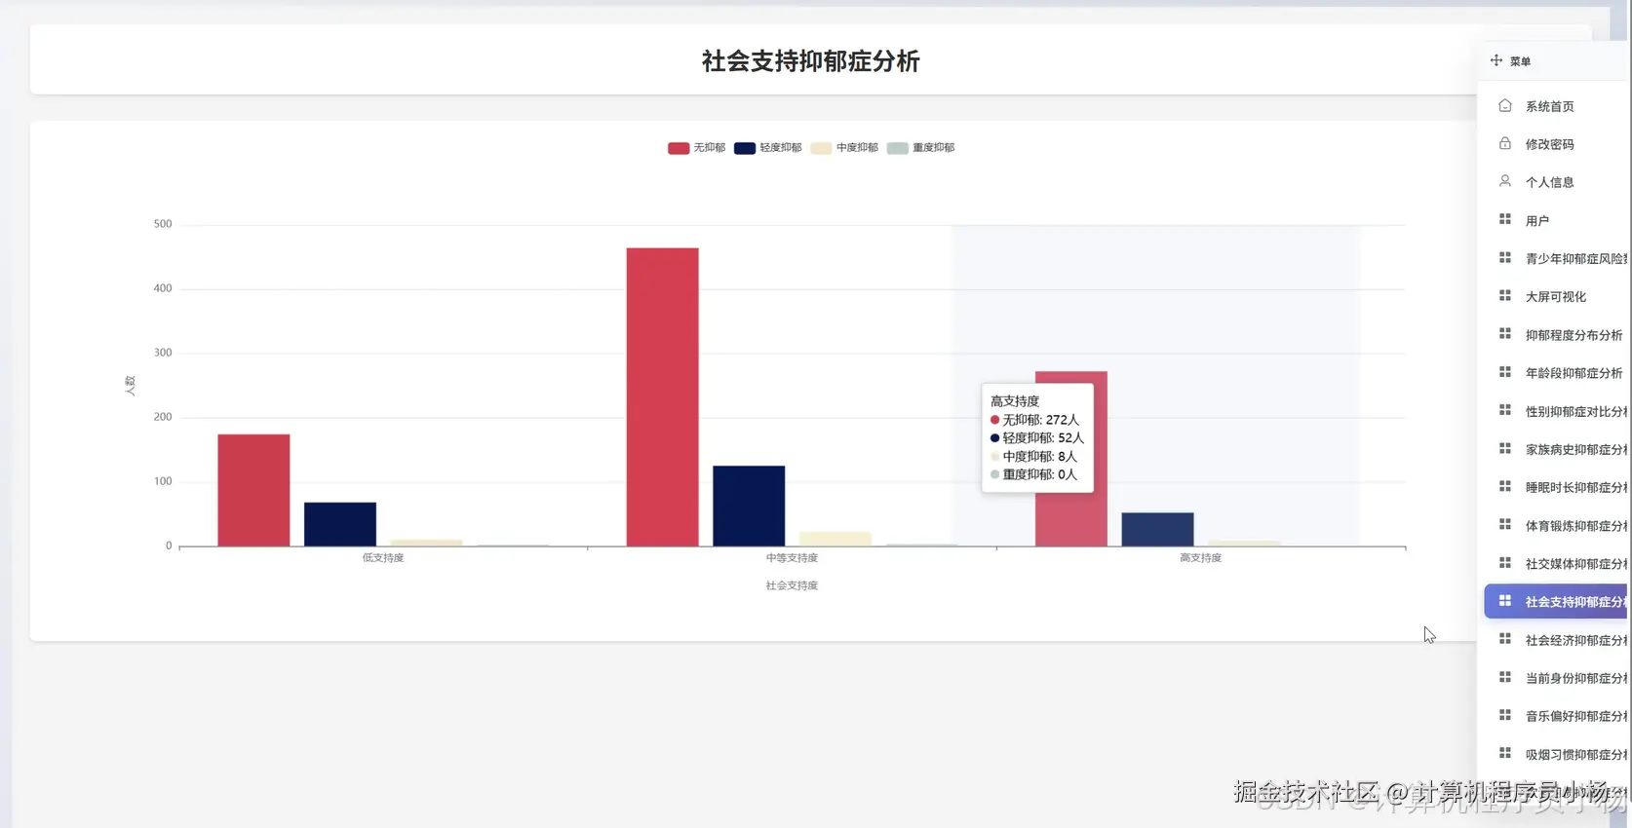Click the tall red bar for 中等支持度

click(663, 397)
